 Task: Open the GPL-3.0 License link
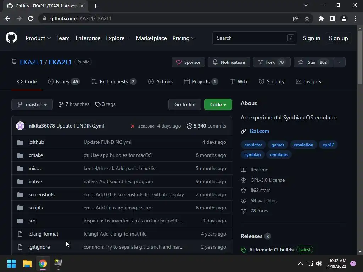click(268, 180)
